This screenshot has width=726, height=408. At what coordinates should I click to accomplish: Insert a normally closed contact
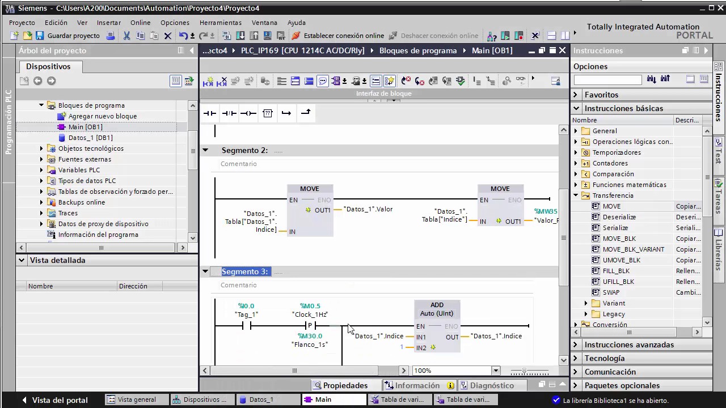[229, 113]
